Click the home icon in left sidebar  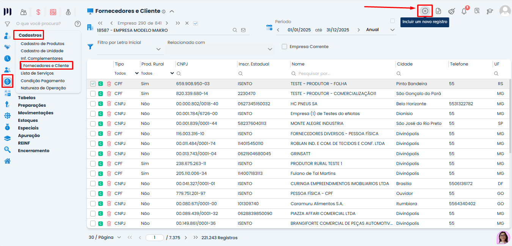point(7,161)
